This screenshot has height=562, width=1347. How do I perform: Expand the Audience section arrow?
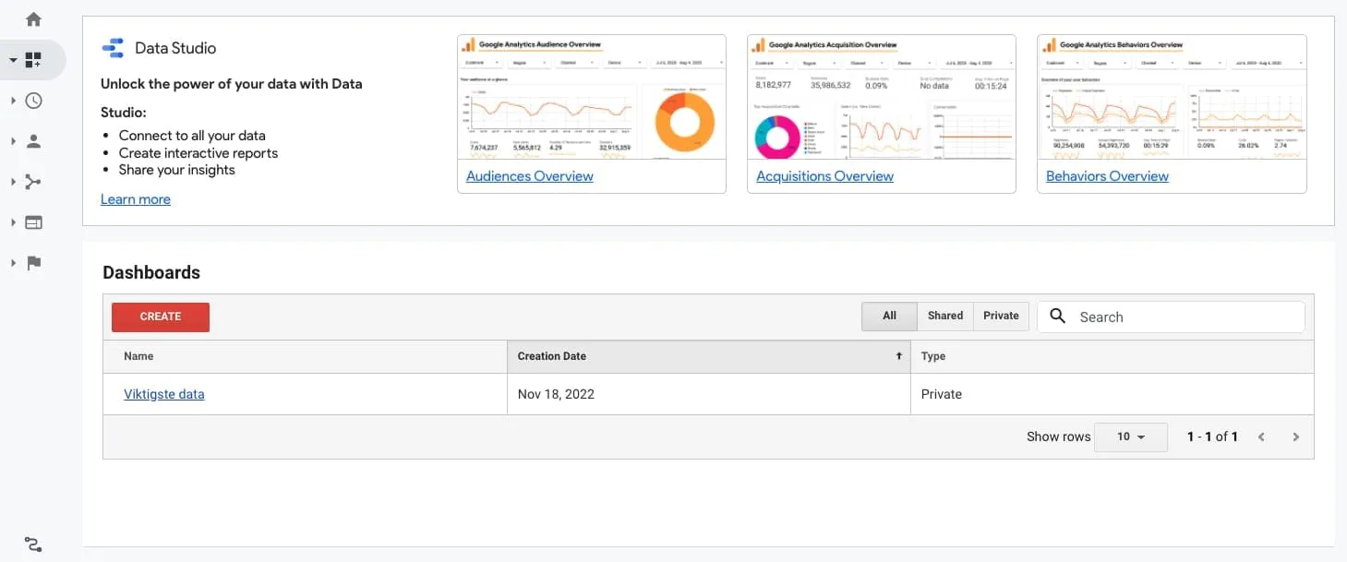13,142
